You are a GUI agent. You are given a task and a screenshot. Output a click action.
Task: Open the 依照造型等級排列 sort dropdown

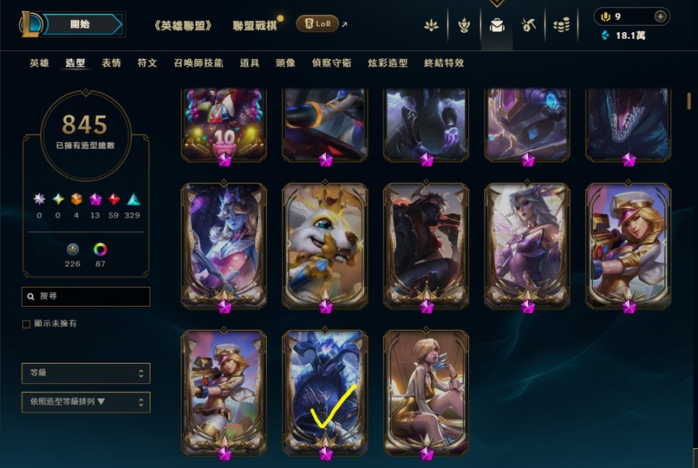[86, 402]
